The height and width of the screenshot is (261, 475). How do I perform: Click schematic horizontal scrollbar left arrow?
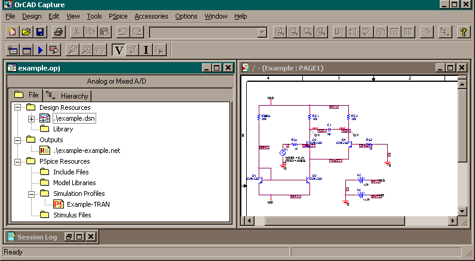pos(250,221)
